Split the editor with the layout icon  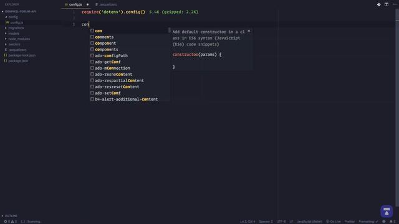[x=387, y=4]
